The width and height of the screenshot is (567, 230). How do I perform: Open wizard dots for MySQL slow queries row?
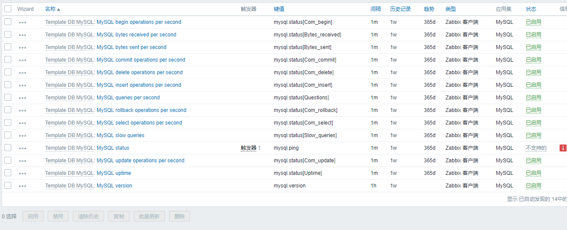tap(23, 135)
